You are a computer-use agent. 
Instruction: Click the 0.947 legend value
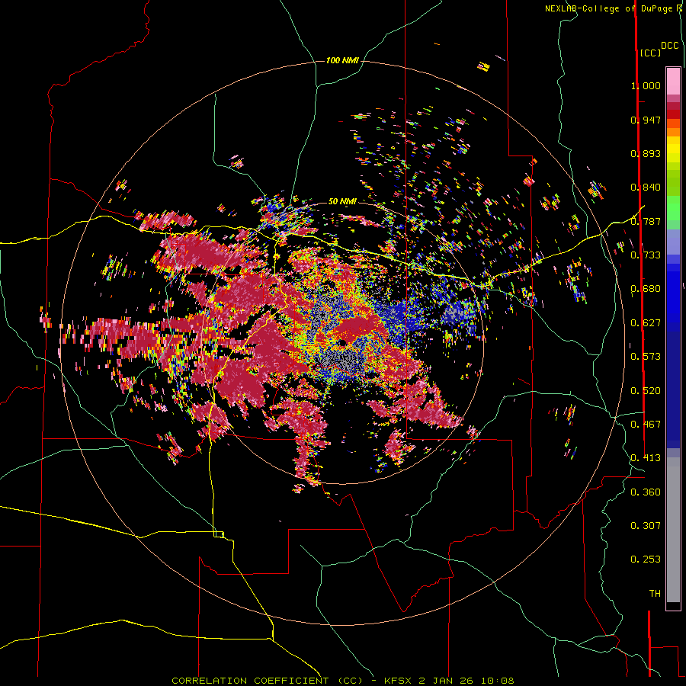tap(646, 120)
